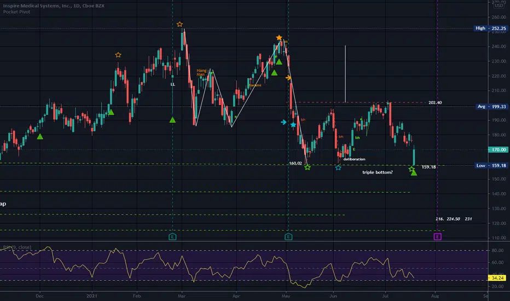Click the blue outlined star at the June low

[338, 167]
